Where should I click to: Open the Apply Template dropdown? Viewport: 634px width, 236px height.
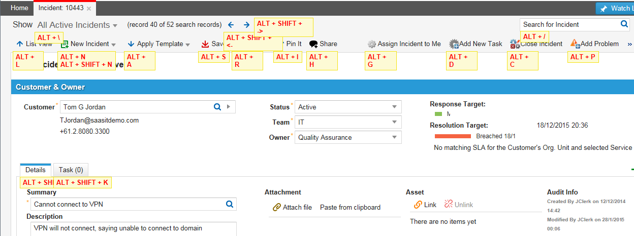[158, 44]
